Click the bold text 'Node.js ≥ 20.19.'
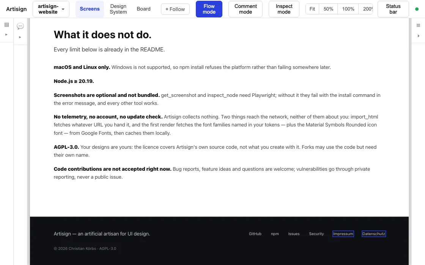The height and width of the screenshot is (265, 425). 74,81
